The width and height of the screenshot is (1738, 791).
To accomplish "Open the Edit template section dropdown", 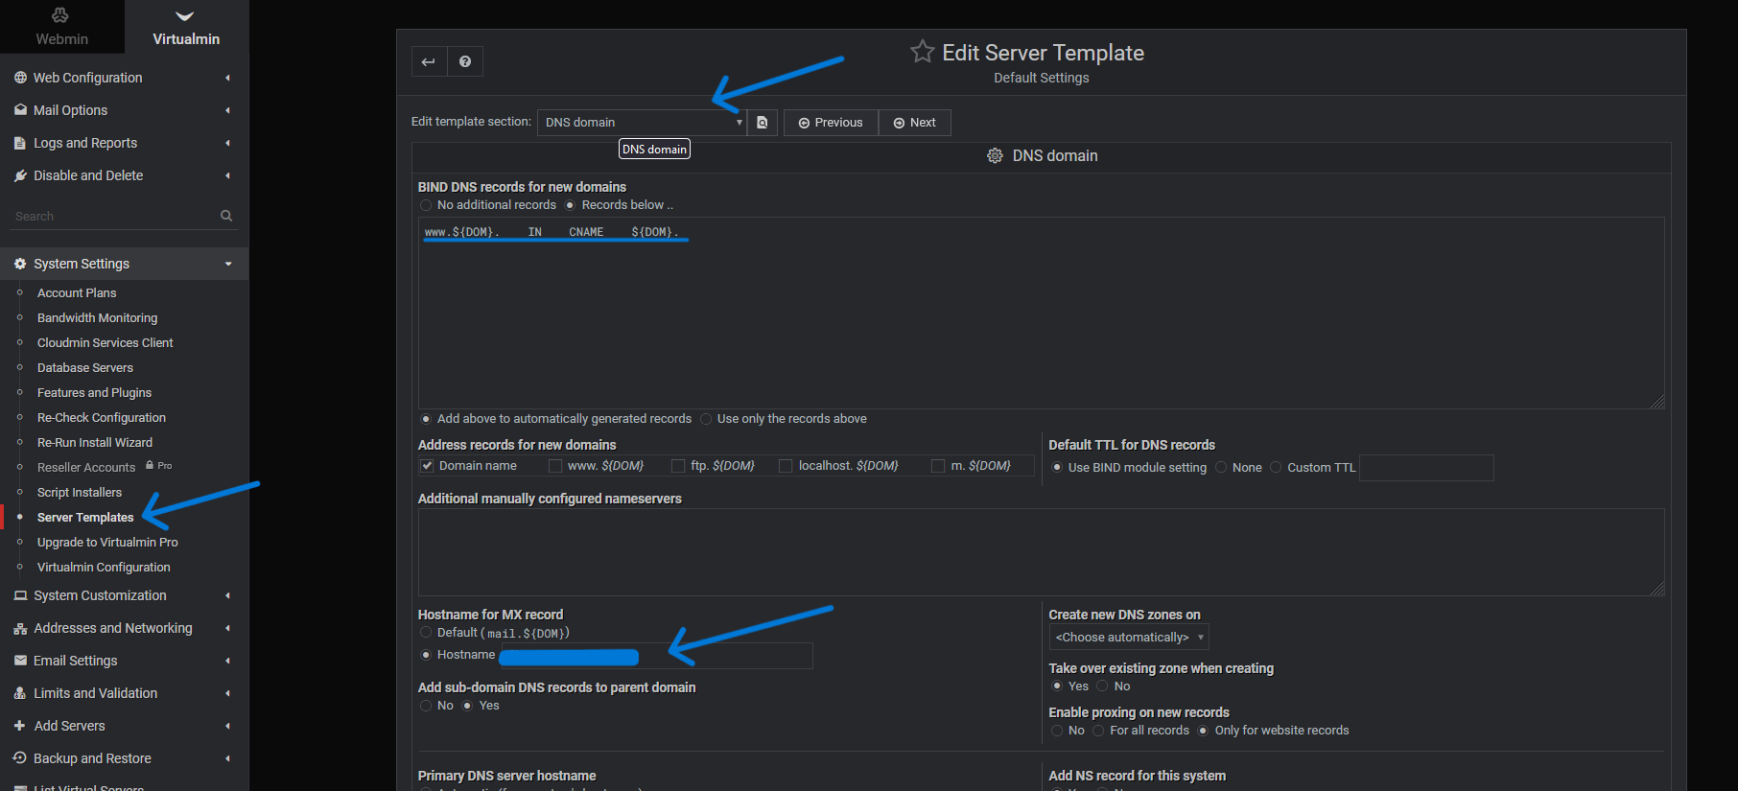I will [642, 123].
